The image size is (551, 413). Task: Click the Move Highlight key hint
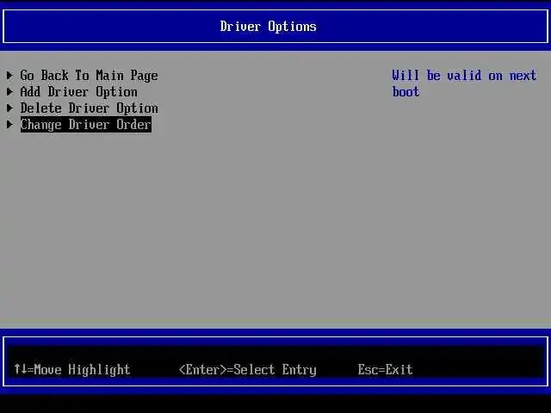[72, 369]
